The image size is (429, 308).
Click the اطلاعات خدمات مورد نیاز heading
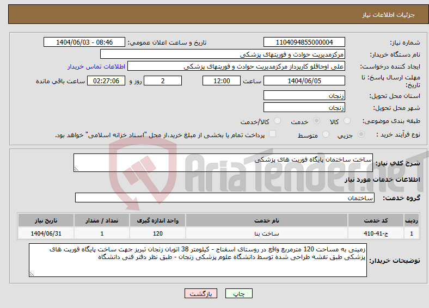(x=382, y=180)
